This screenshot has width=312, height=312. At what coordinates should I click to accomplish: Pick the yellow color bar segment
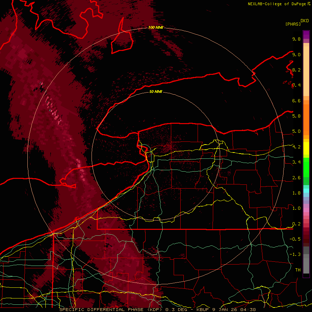[306, 148]
